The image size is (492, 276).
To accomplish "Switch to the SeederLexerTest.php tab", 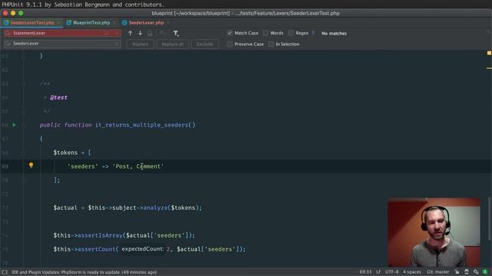I will coord(32,23).
